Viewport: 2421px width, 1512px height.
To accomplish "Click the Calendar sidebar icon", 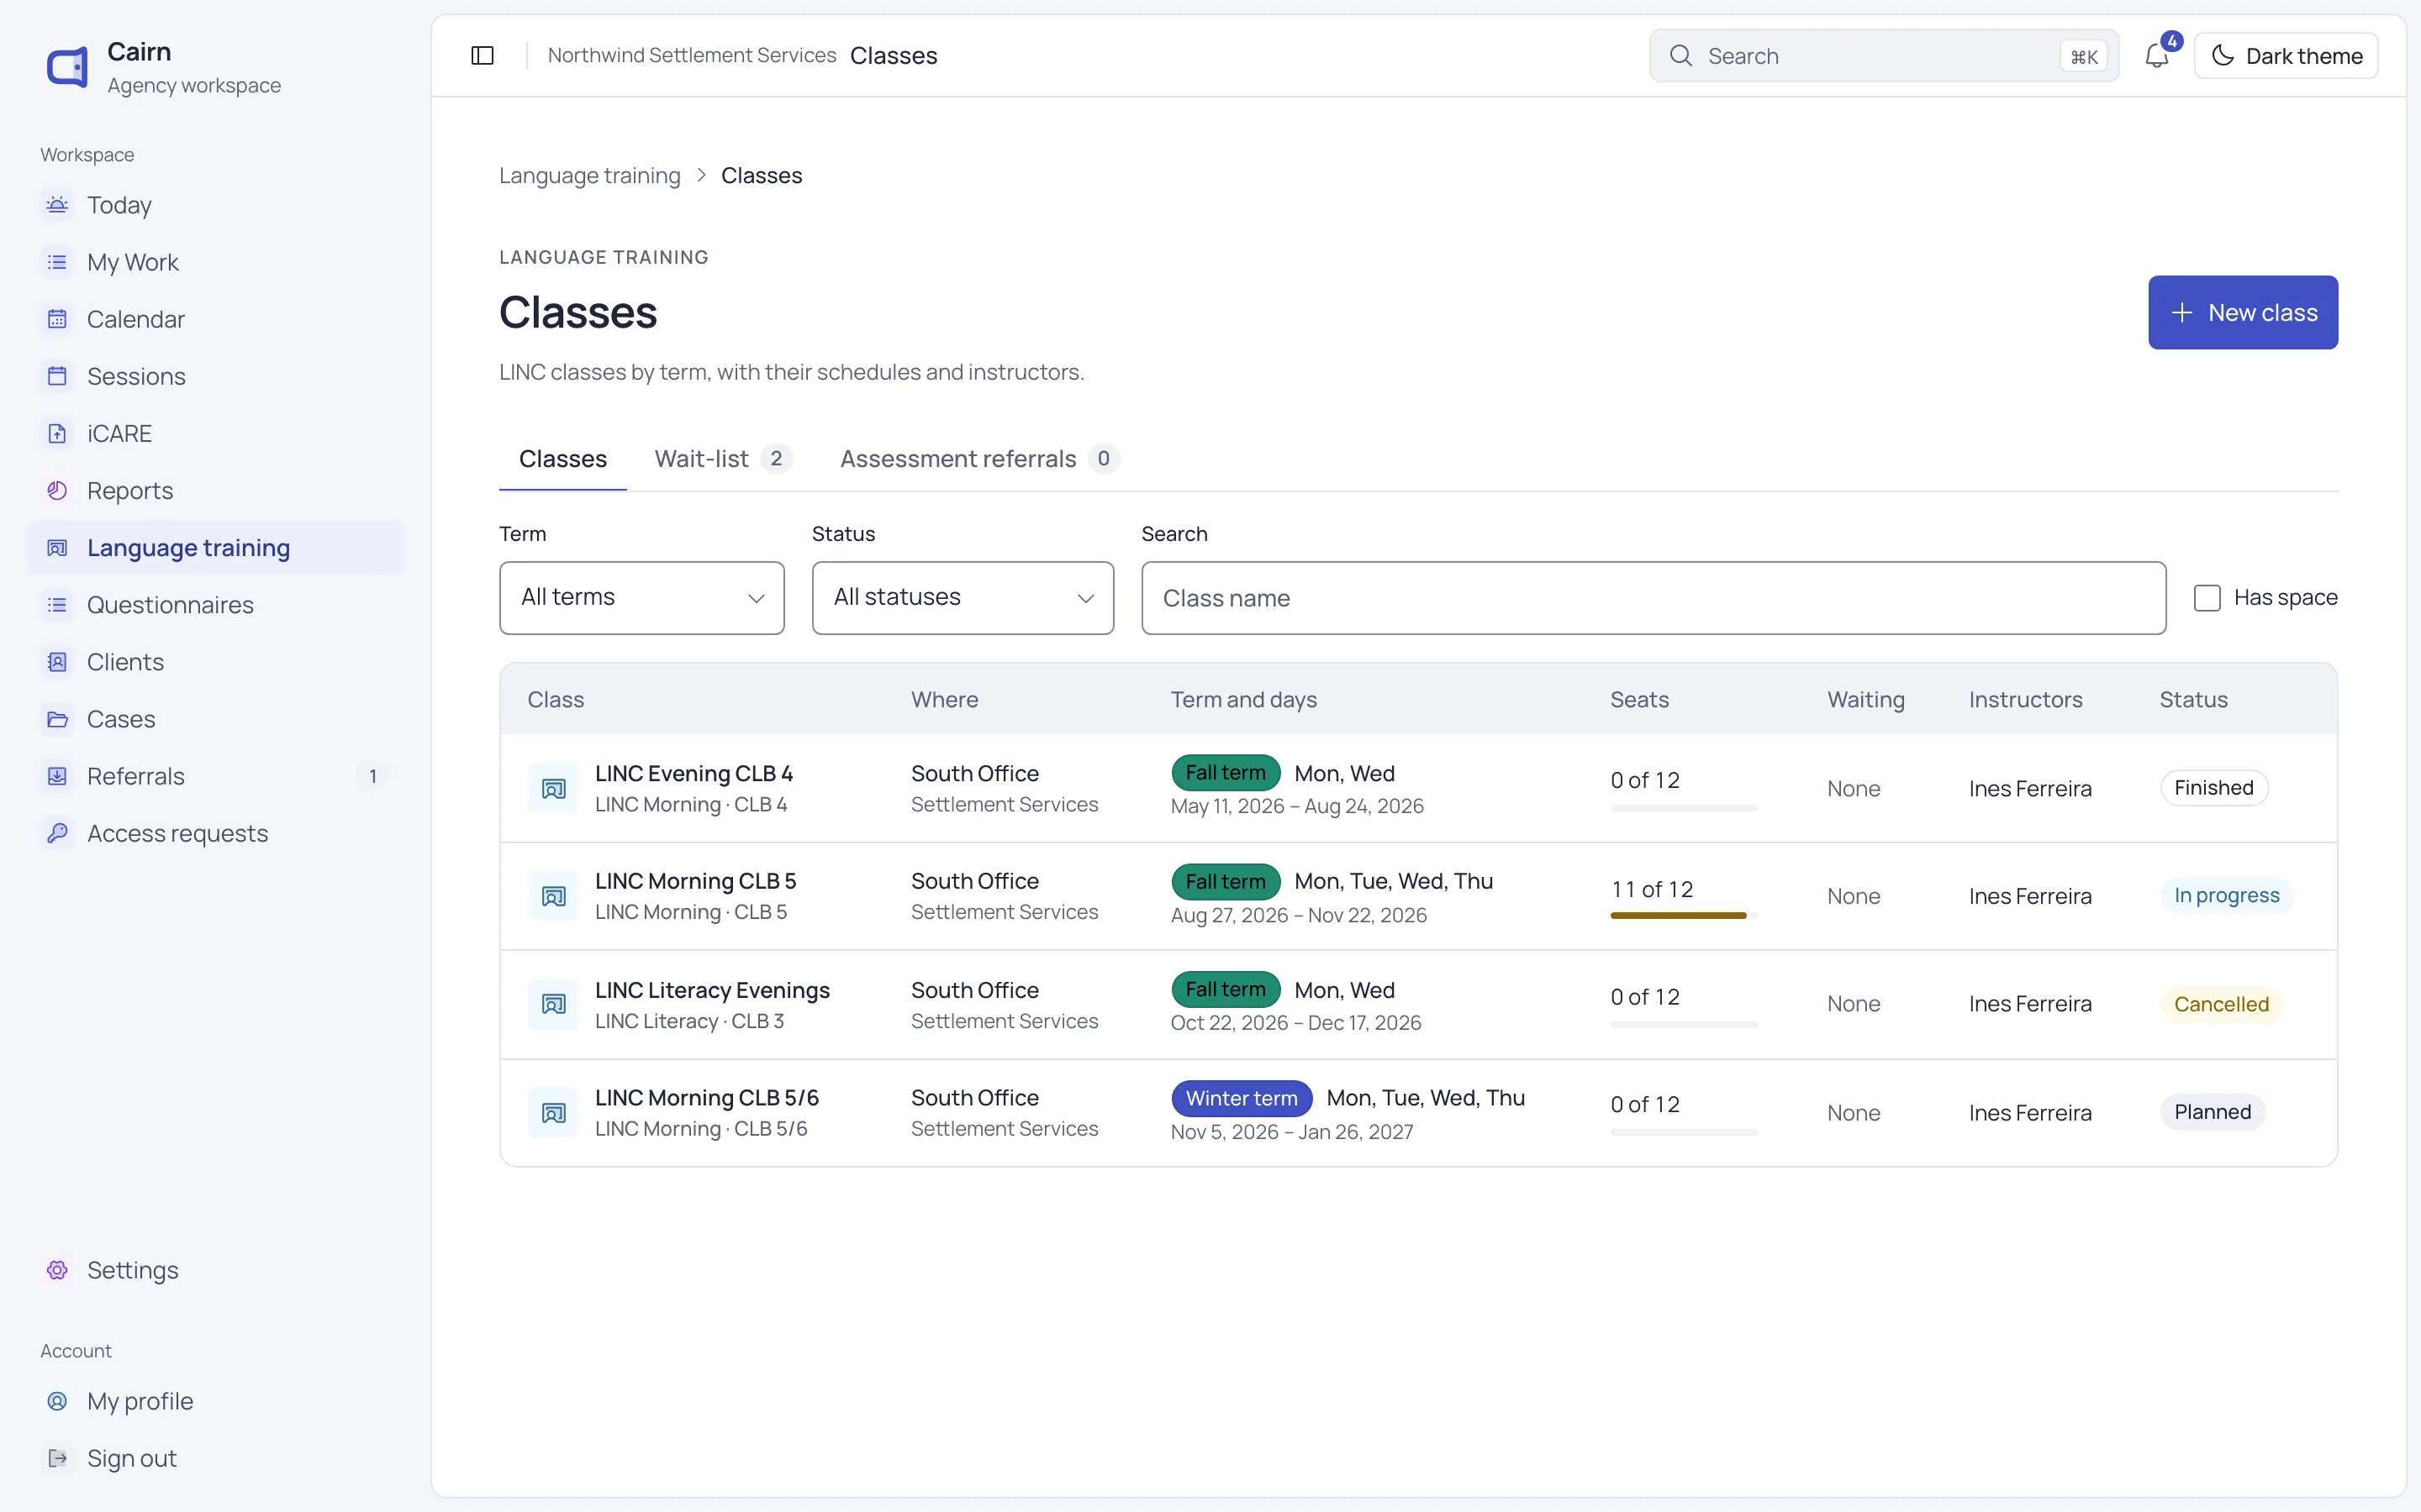I will 57,319.
